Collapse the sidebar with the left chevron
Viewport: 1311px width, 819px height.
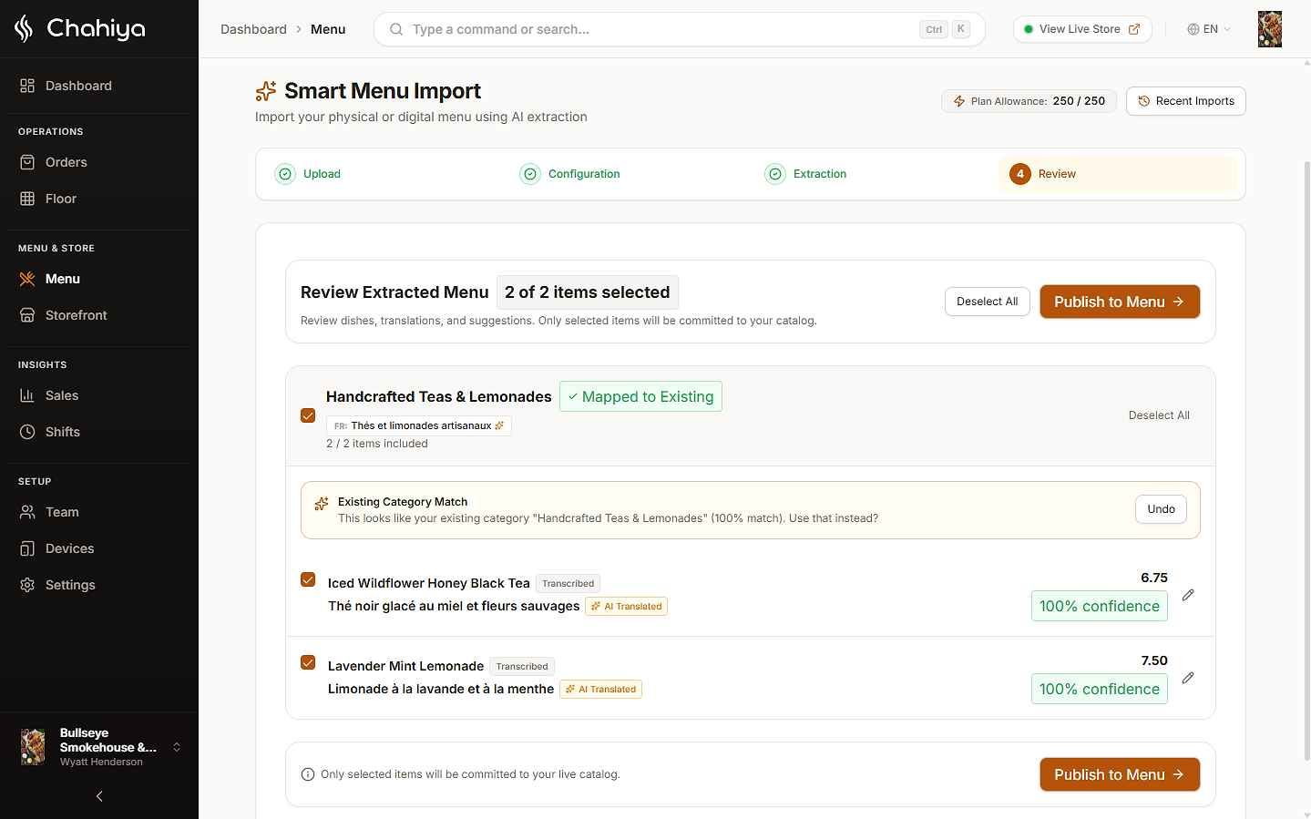(x=99, y=796)
